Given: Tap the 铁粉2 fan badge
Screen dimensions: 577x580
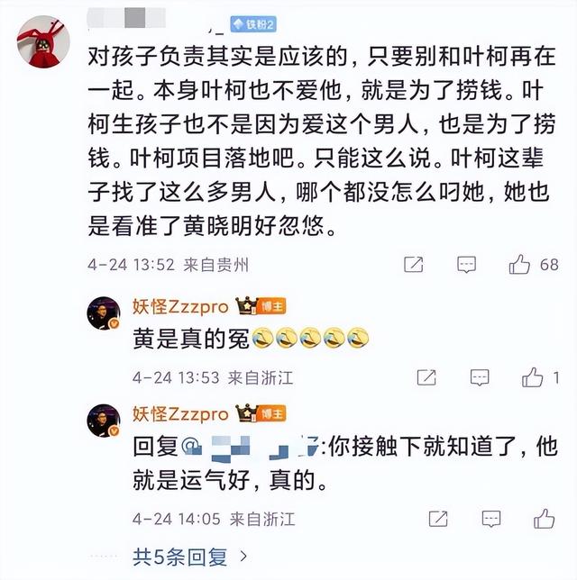Looking at the screenshot, I should pyautogui.click(x=253, y=24).
